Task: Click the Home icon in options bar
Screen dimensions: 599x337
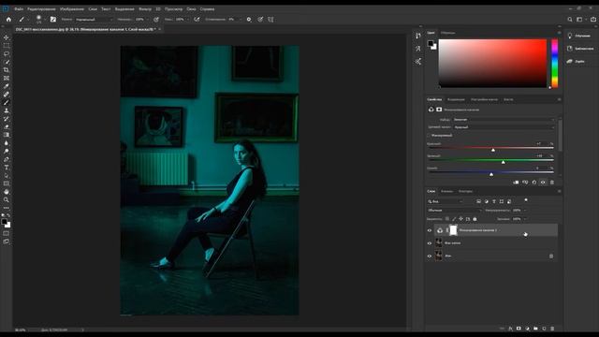Action: click(8, 19)
